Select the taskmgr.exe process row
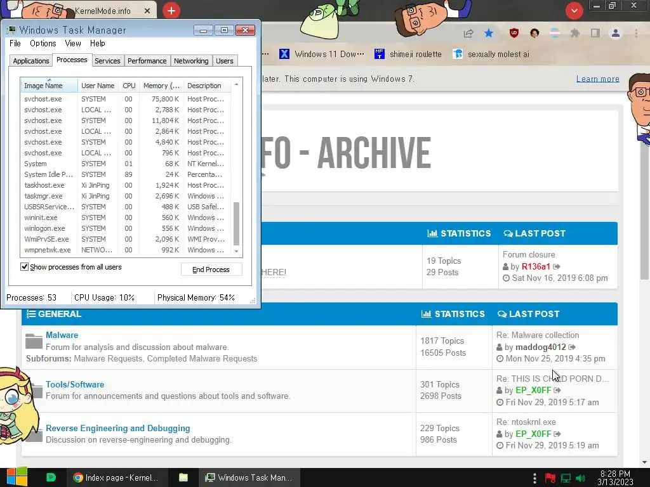The width and height of the screenshot is (650, 487). [x=126, y=196]
